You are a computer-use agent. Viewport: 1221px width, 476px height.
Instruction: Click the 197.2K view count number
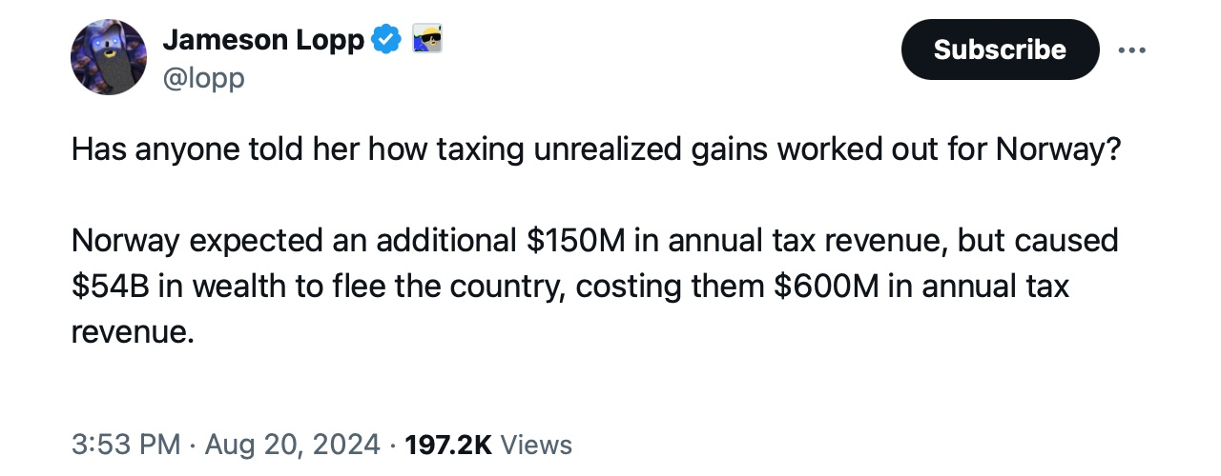448,444
